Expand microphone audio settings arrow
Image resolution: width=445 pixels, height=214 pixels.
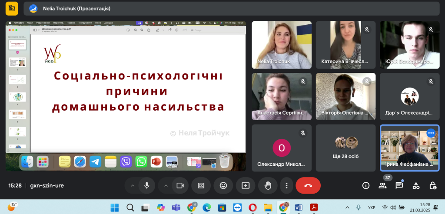click(x=133, y=185)
